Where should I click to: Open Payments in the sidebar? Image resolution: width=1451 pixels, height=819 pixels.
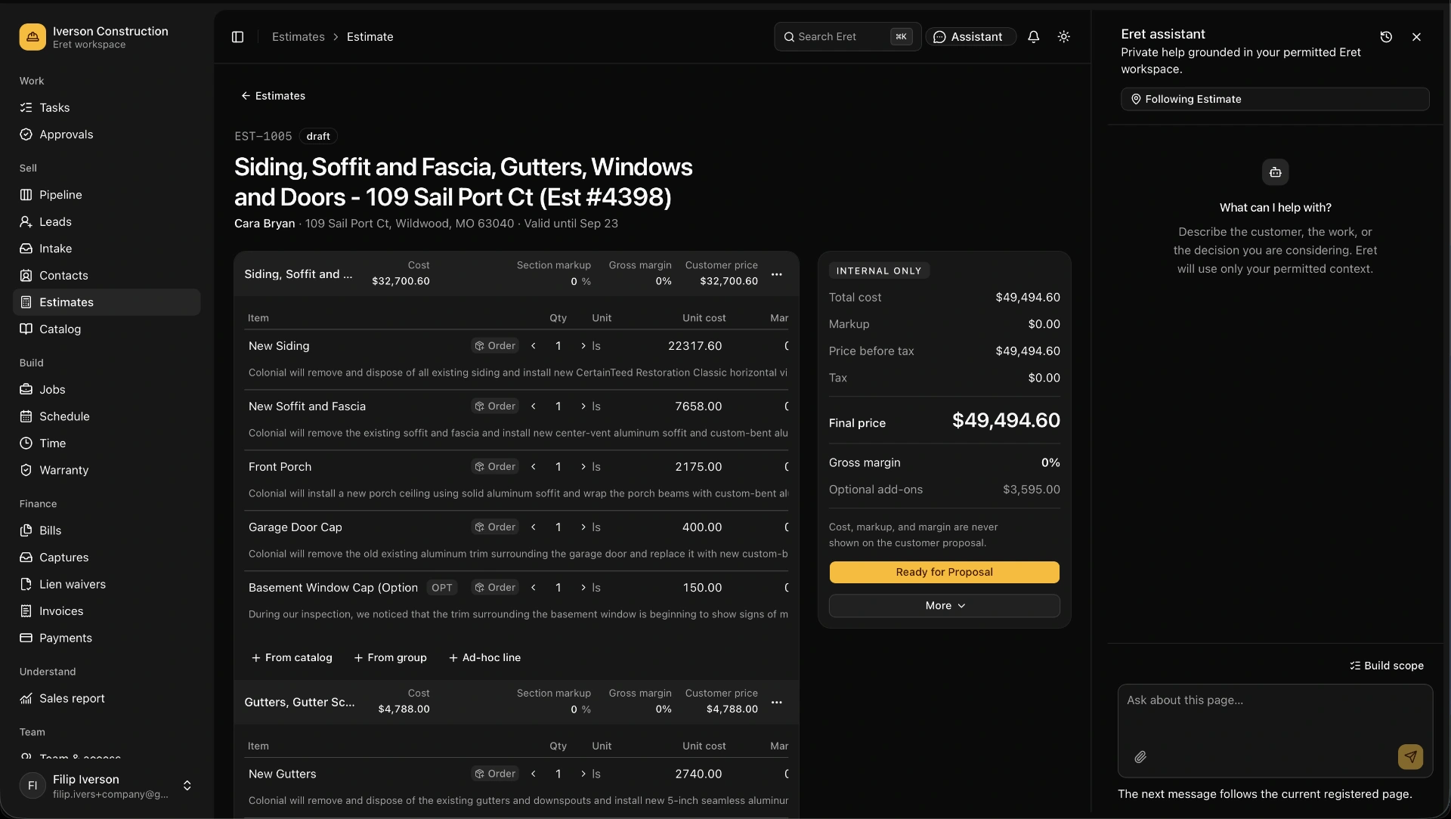(107, 638)
